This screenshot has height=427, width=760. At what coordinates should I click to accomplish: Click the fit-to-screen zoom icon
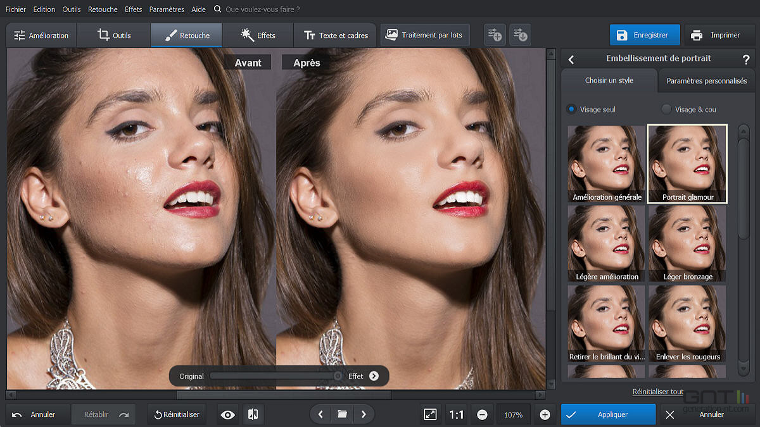430,414
